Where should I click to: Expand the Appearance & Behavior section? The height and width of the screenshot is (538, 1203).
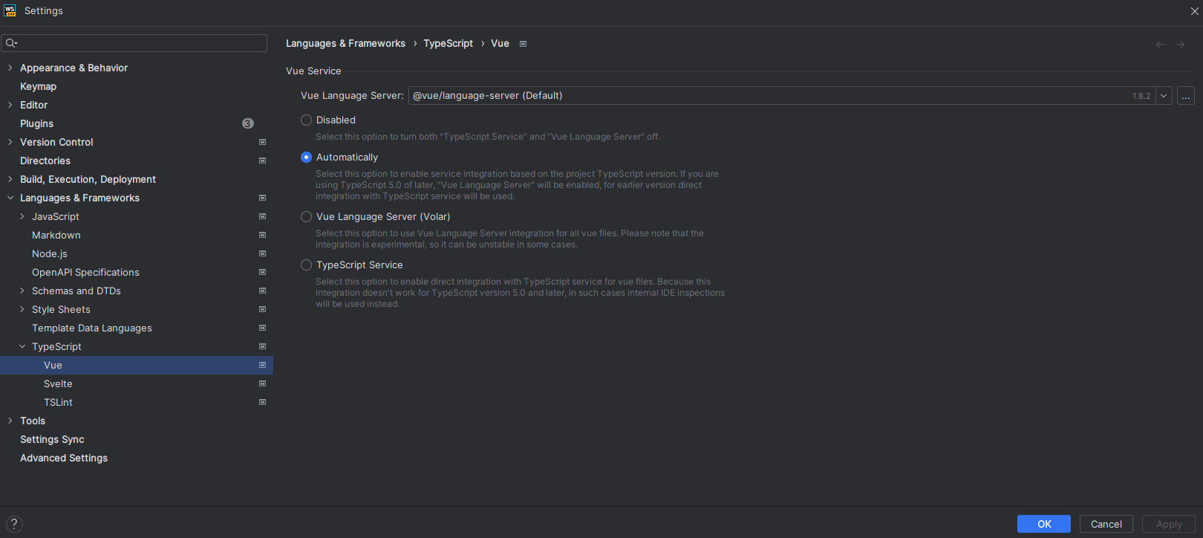pos(10,68)
